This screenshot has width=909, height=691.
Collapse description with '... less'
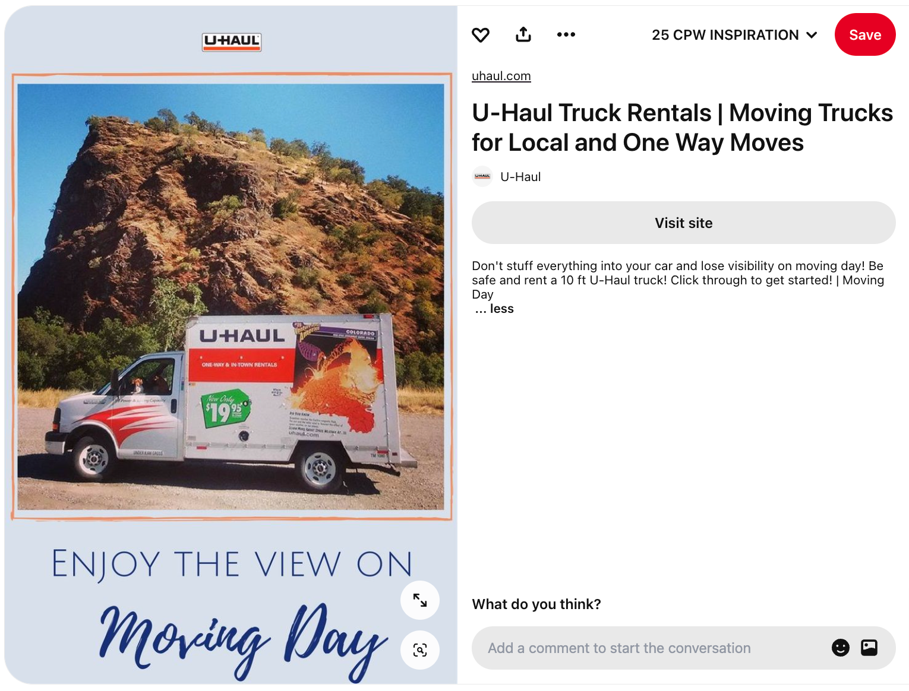[494, 309]
